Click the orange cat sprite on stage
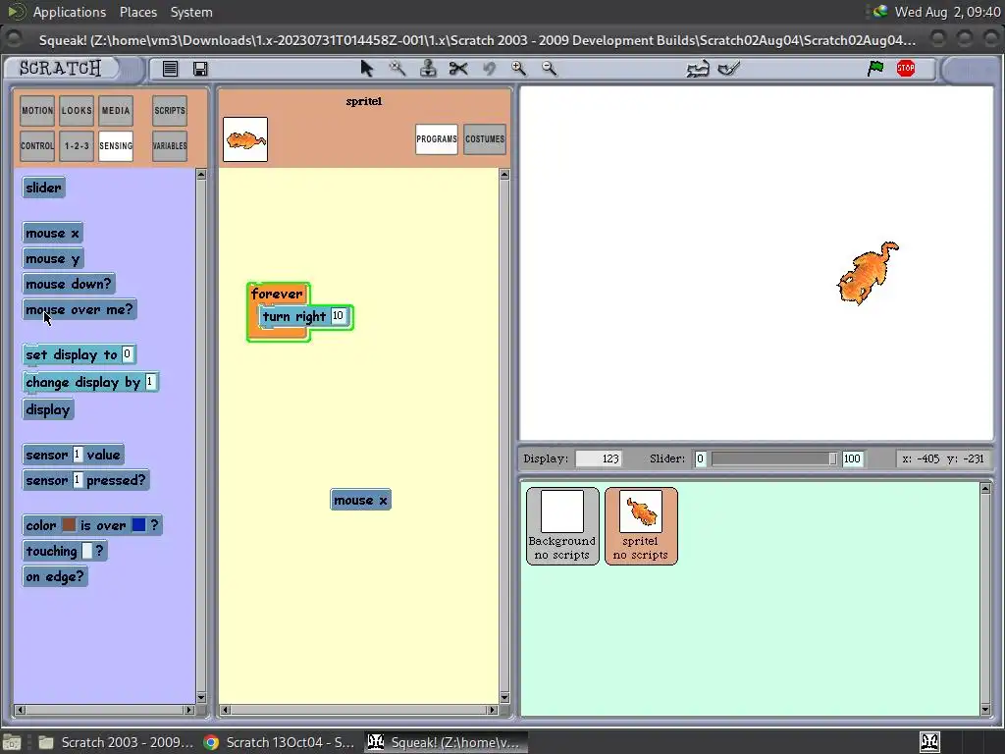This screenshot has height=754, width=1005. 867,275
